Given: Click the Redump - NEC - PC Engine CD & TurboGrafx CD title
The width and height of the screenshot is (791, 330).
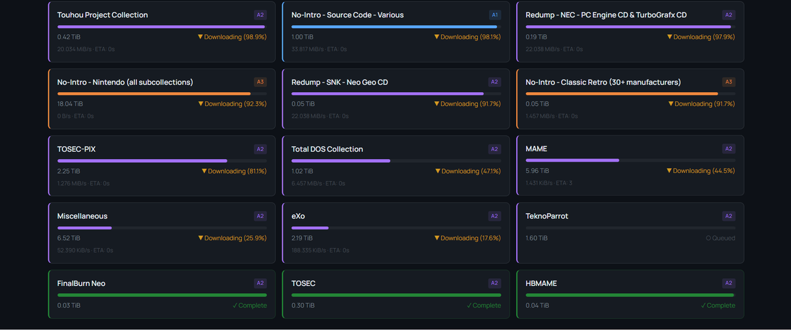Looking at the screenshot, I should tap(606, 15).
